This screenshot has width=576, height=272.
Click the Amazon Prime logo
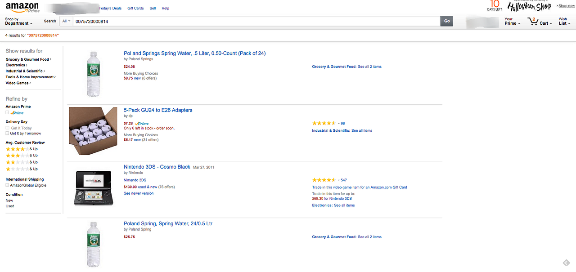[x=22, y=8]
